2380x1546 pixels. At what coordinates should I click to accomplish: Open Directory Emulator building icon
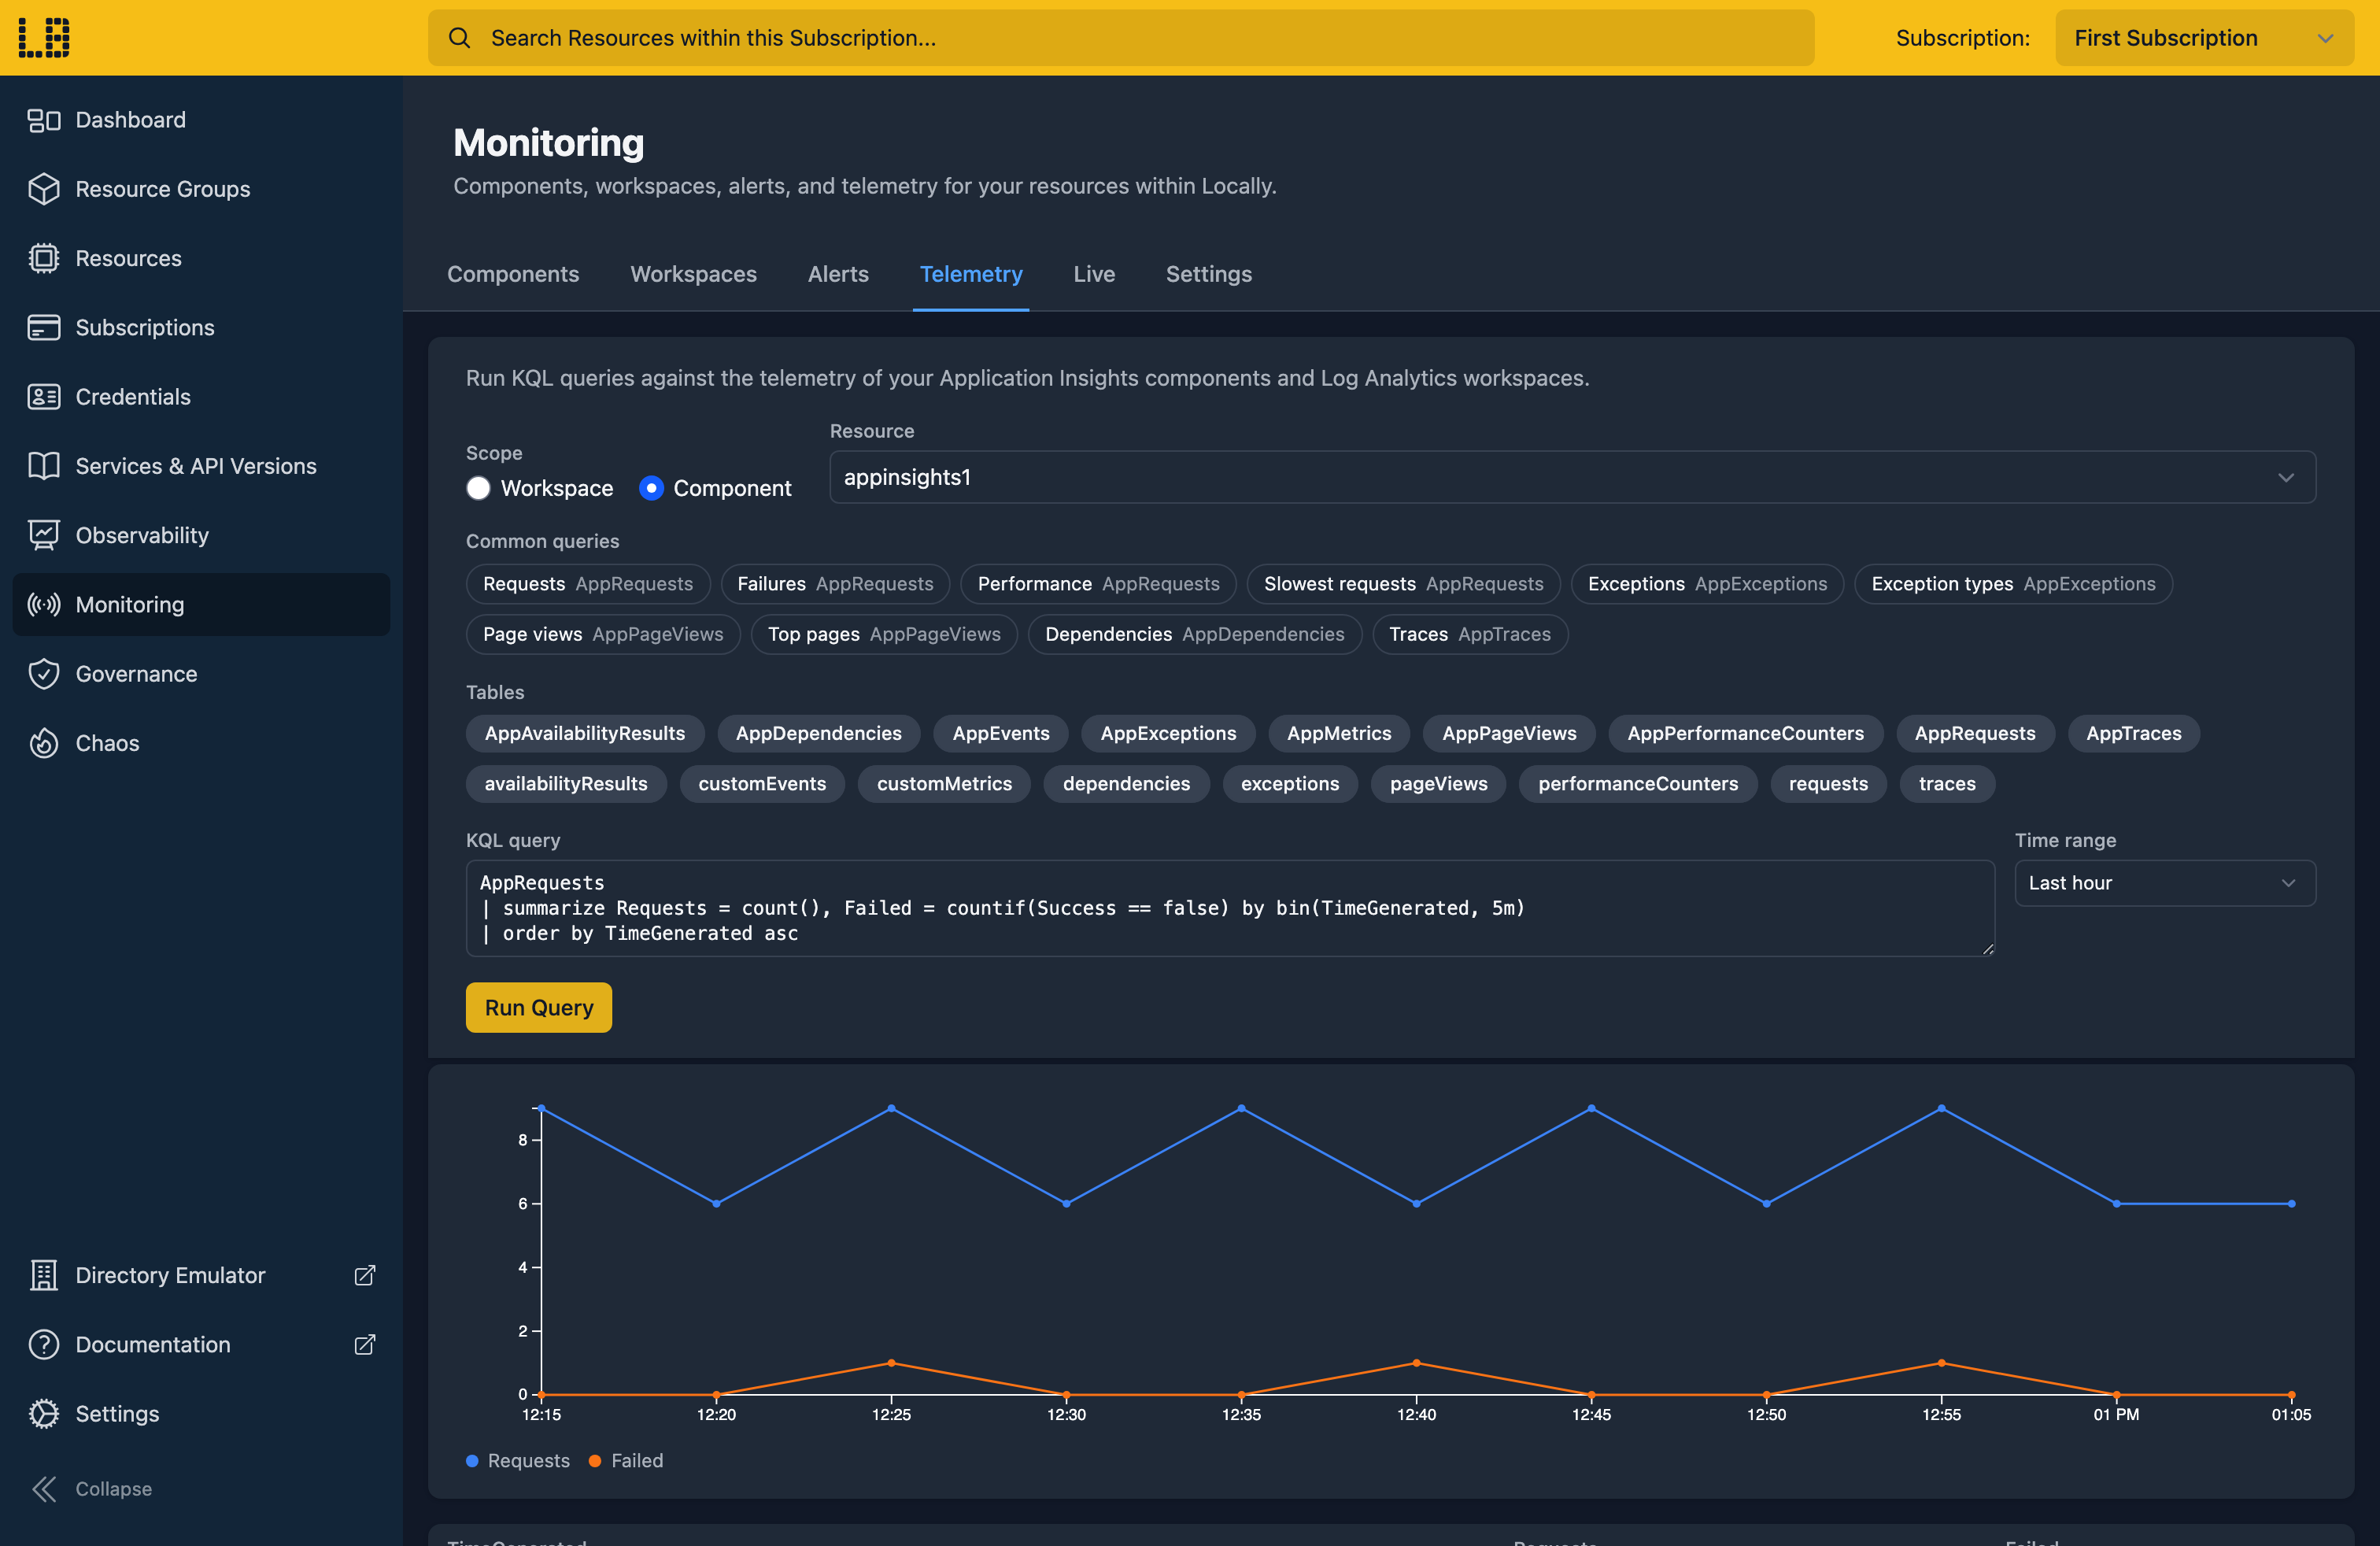tap(44, 1275)
